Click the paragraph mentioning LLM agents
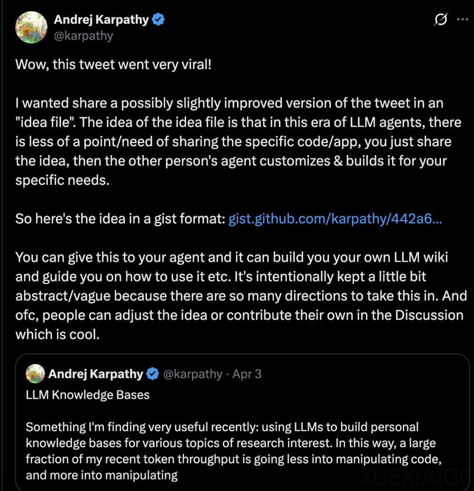Screen dimensions: 474x491 pos(237,141)
